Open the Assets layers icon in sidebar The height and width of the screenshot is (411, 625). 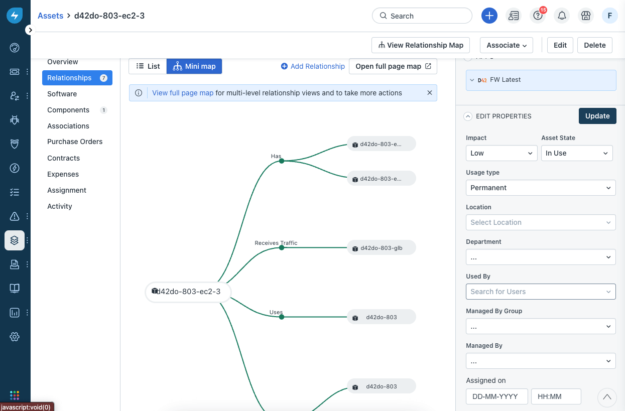(15, 240)
